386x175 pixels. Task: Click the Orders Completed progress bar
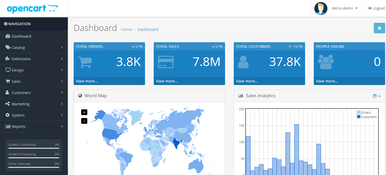(x=34, y=148)
